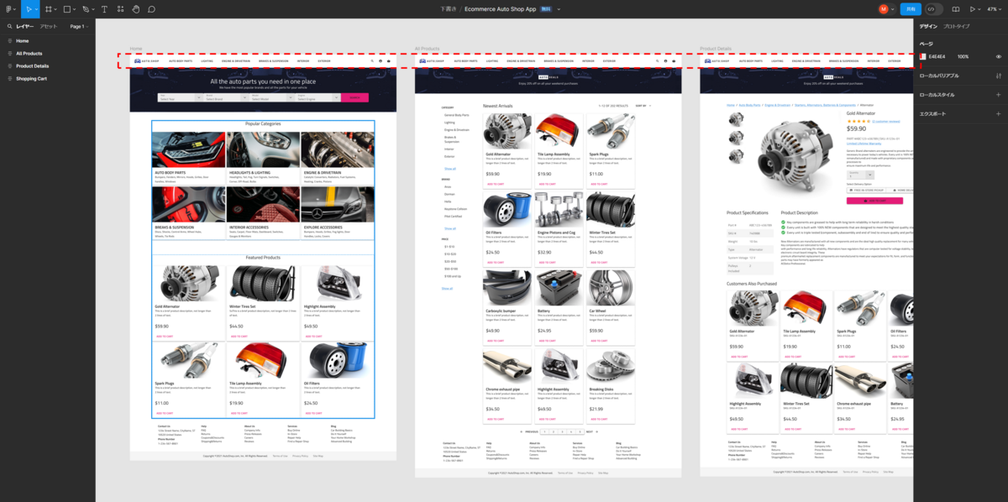Click the 共有 share button
This screenshot has height=502, width=1008.
coord(910,8)
